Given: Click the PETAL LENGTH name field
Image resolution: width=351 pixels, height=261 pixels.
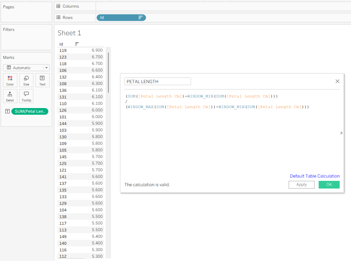Looking at the screenshot, I should click(157, 81).
